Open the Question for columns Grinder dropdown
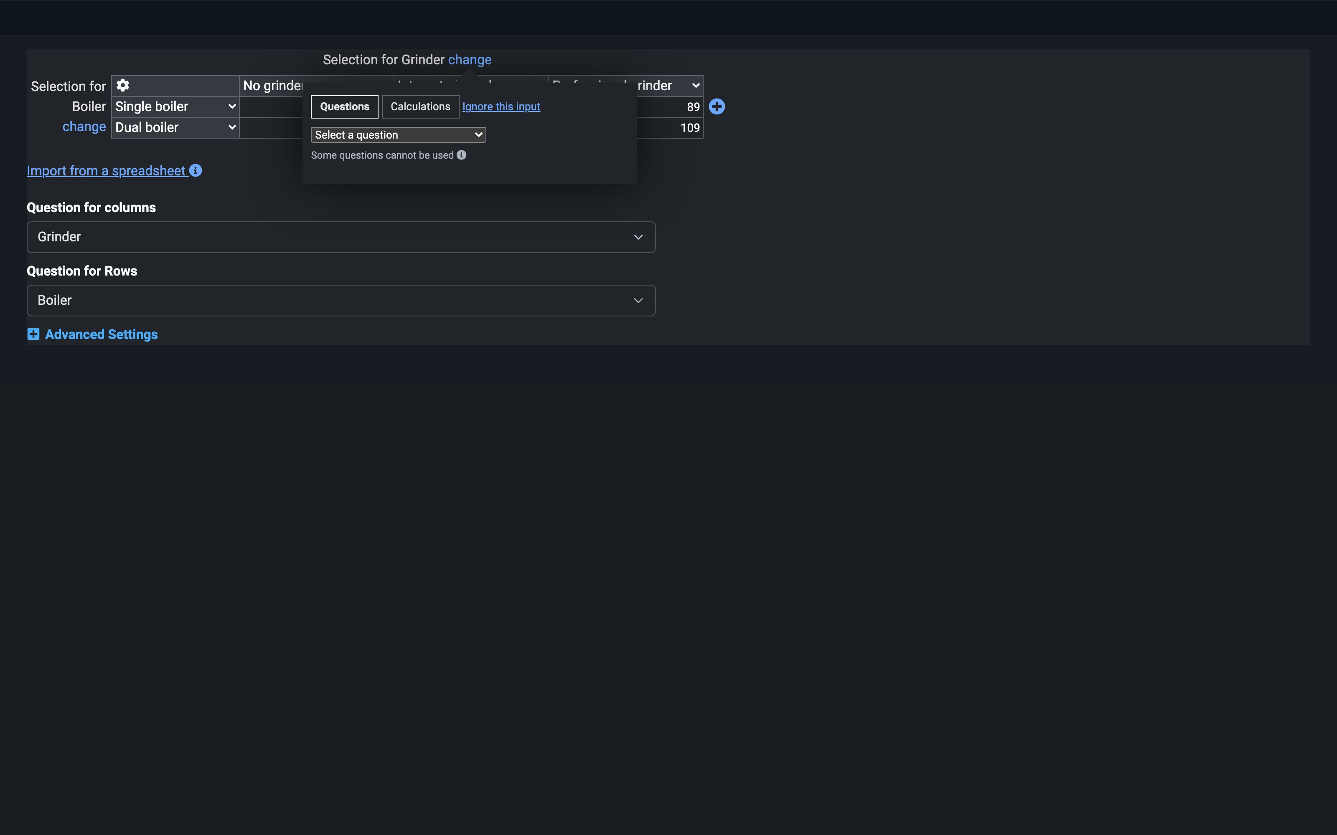This screenshot has height=835, width=1337. [341, 237]
